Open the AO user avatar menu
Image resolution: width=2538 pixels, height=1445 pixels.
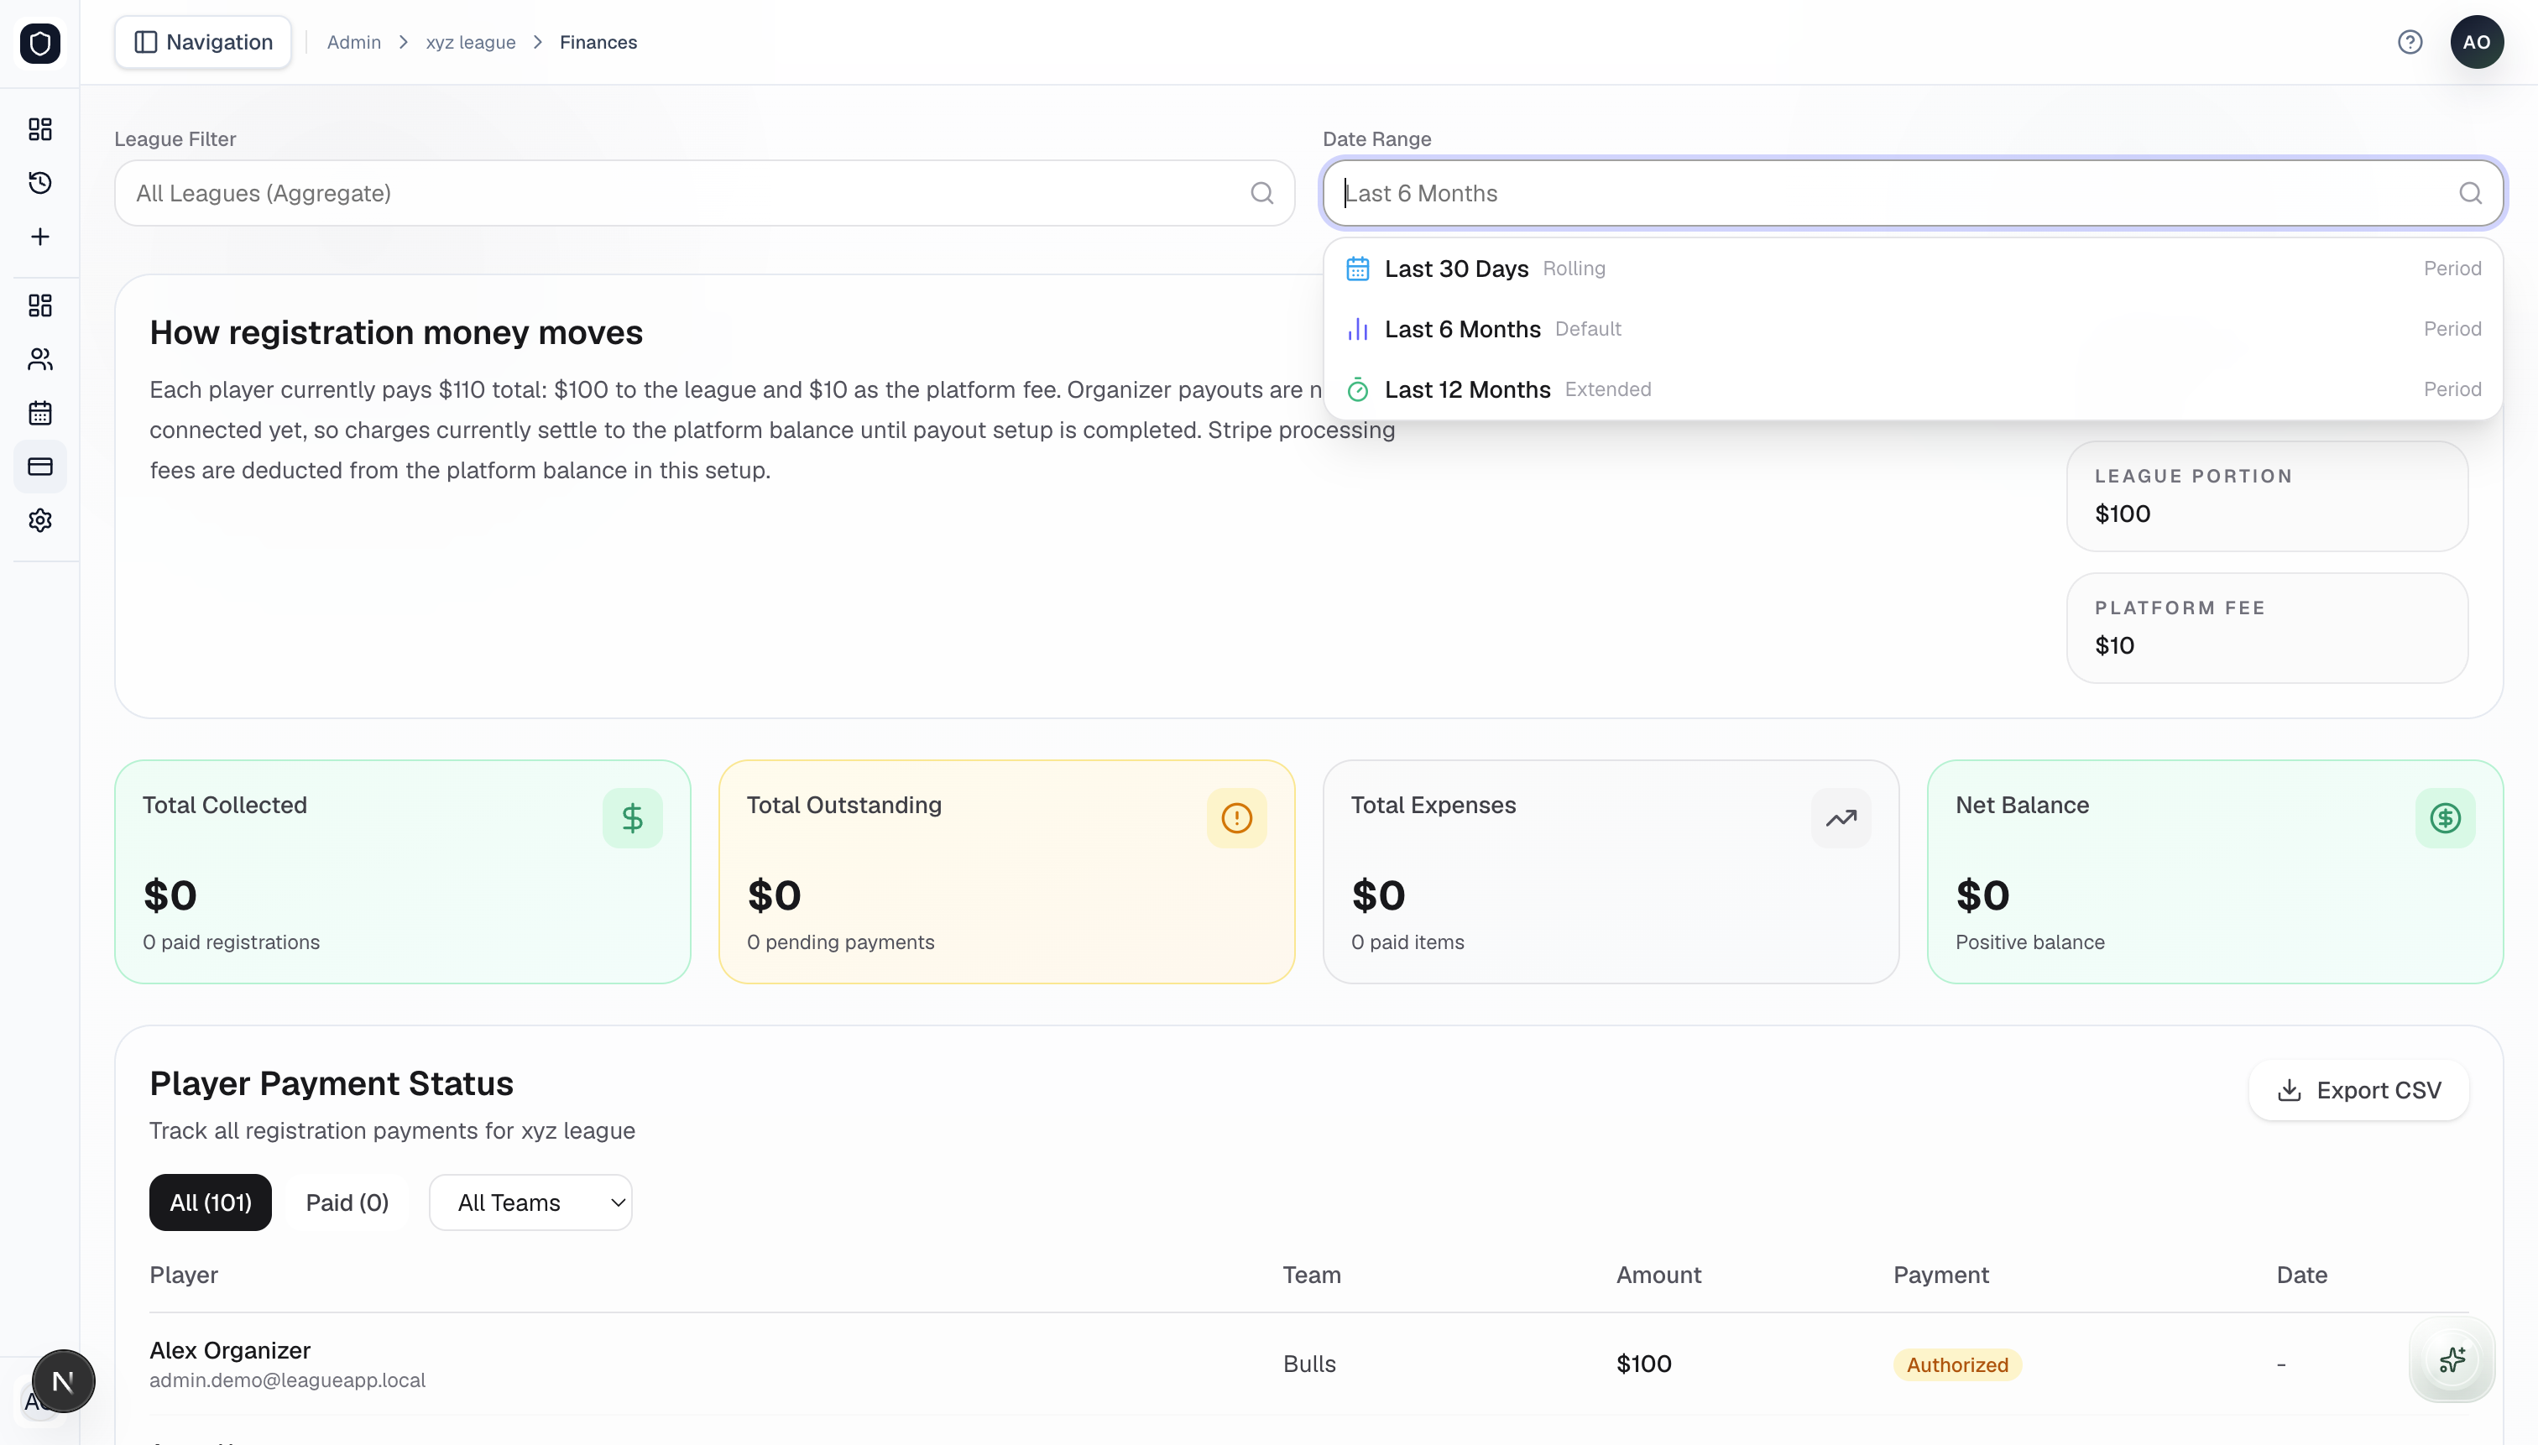[x=2477, y=42]
